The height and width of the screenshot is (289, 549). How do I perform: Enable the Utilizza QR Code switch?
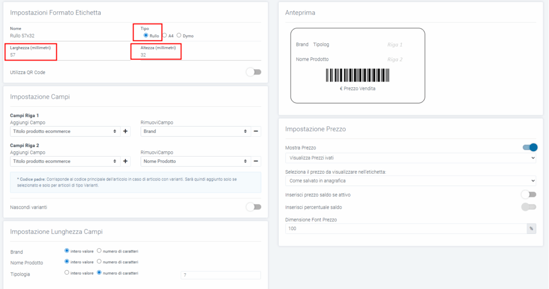tap(254, 72)
